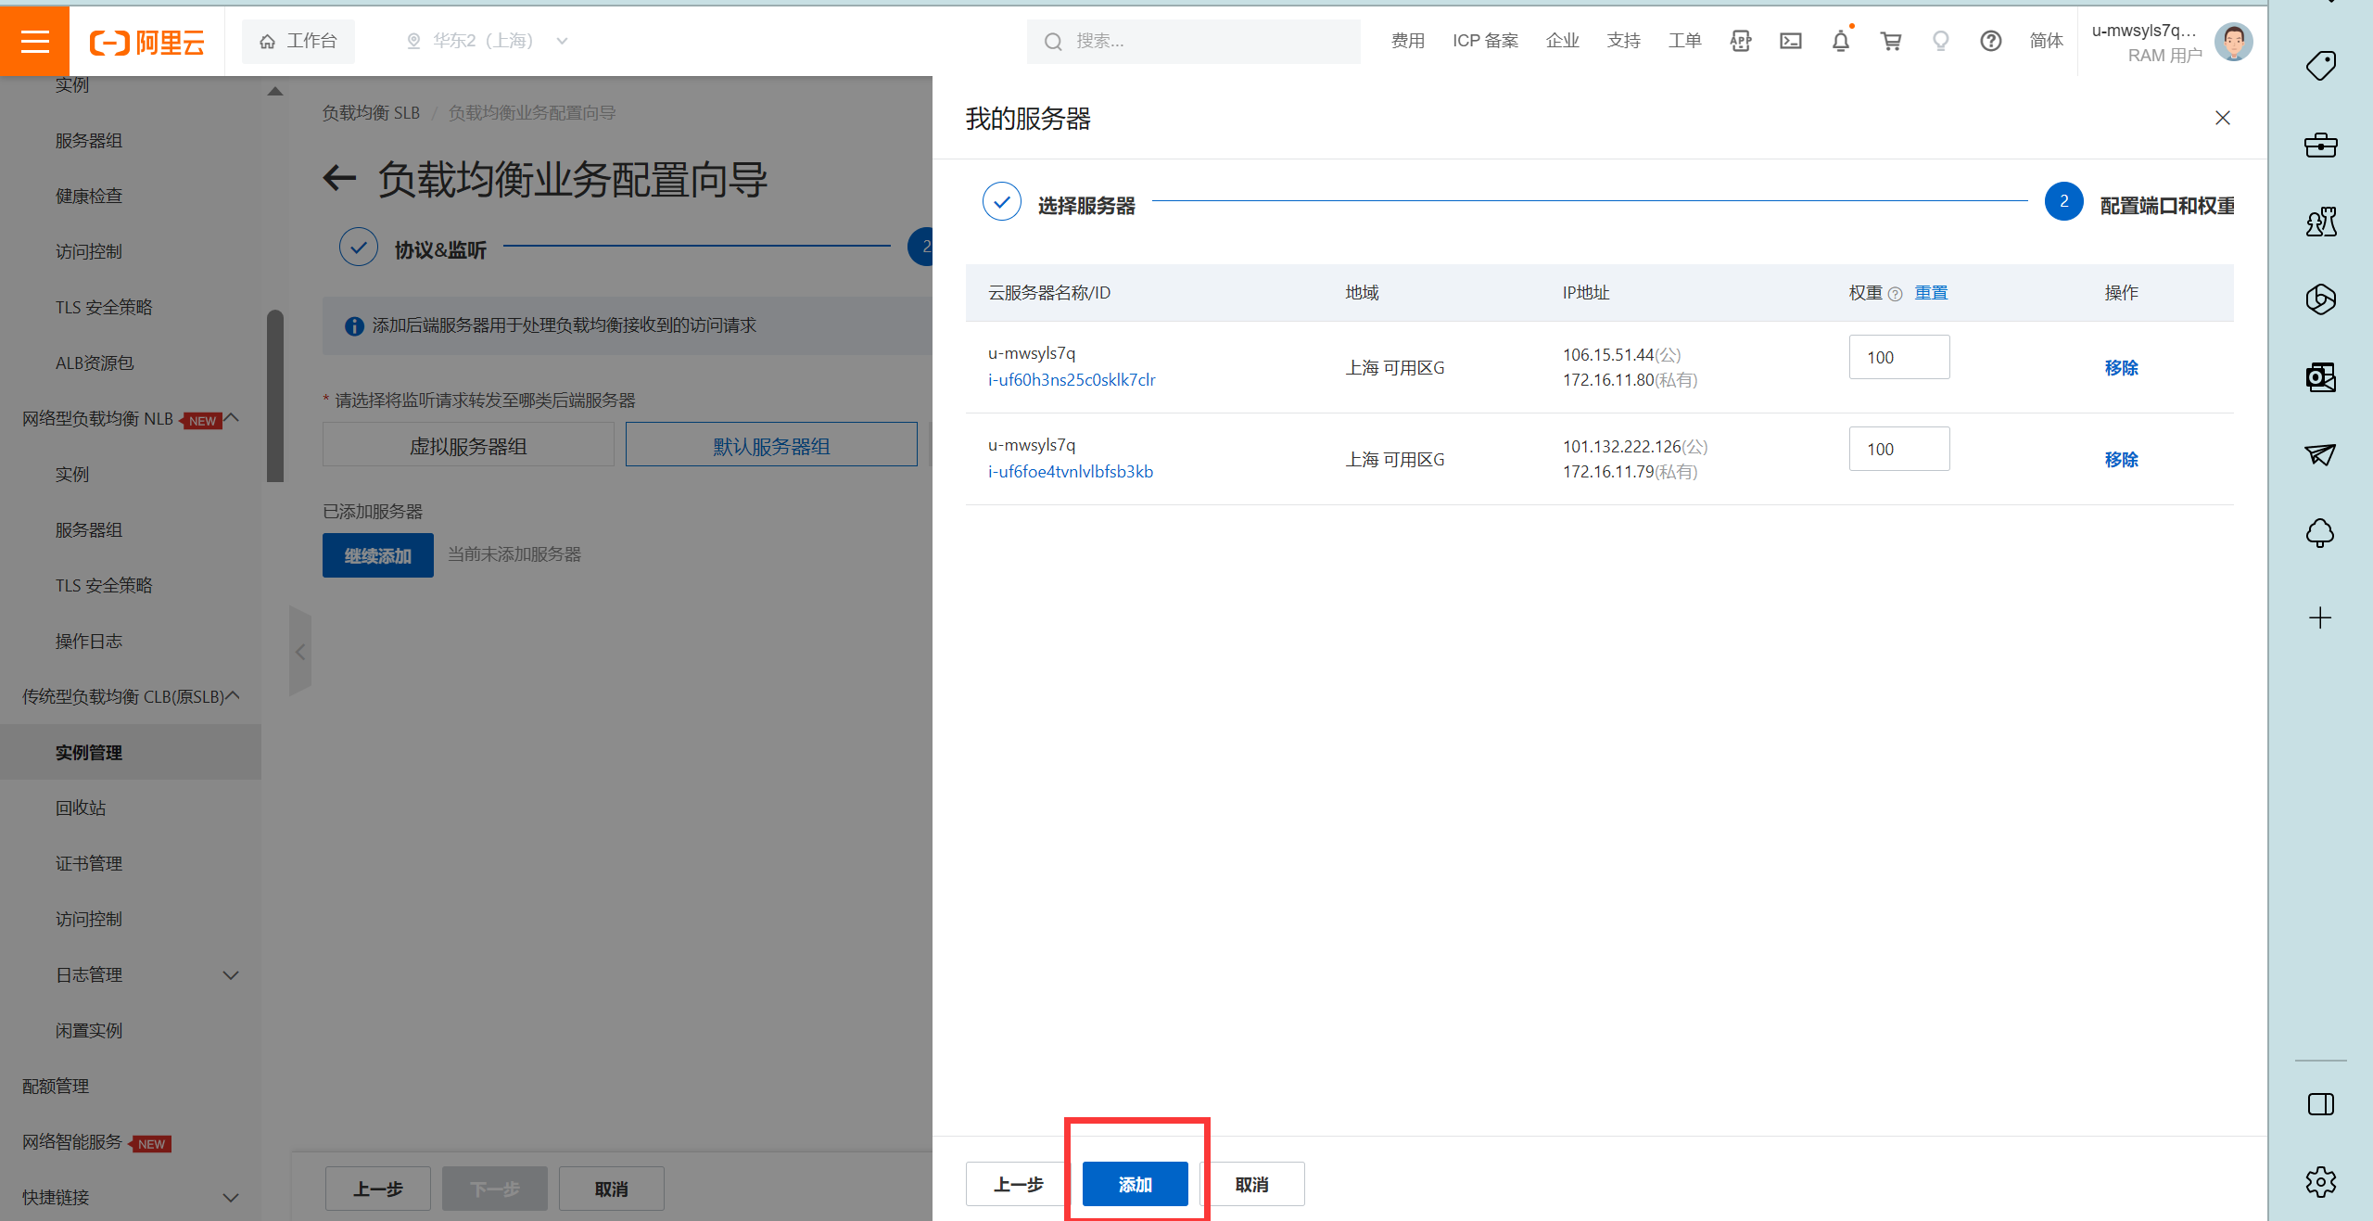Click the Aliyun logo
This screenshot has width=2373, height=1221.
(146, 42)
